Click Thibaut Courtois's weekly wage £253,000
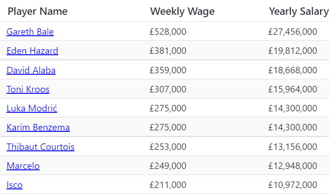 (x=168, y=147)
